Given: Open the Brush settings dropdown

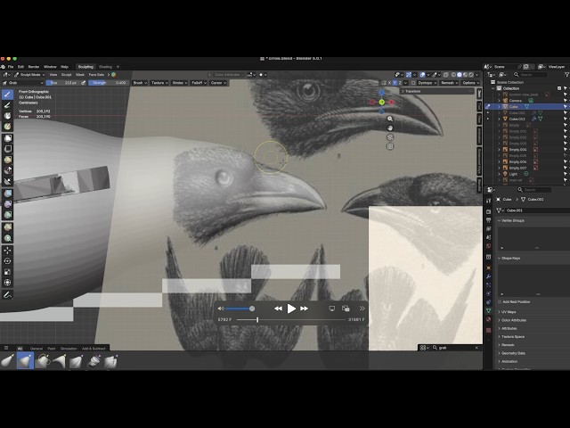Looking at the screenshot, I should 140,83.
